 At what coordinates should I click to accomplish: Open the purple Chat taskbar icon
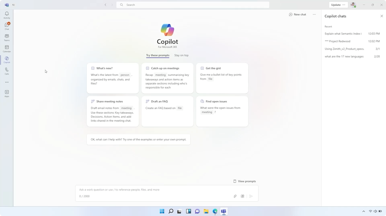pyautogui.click(x=197, y=211)
